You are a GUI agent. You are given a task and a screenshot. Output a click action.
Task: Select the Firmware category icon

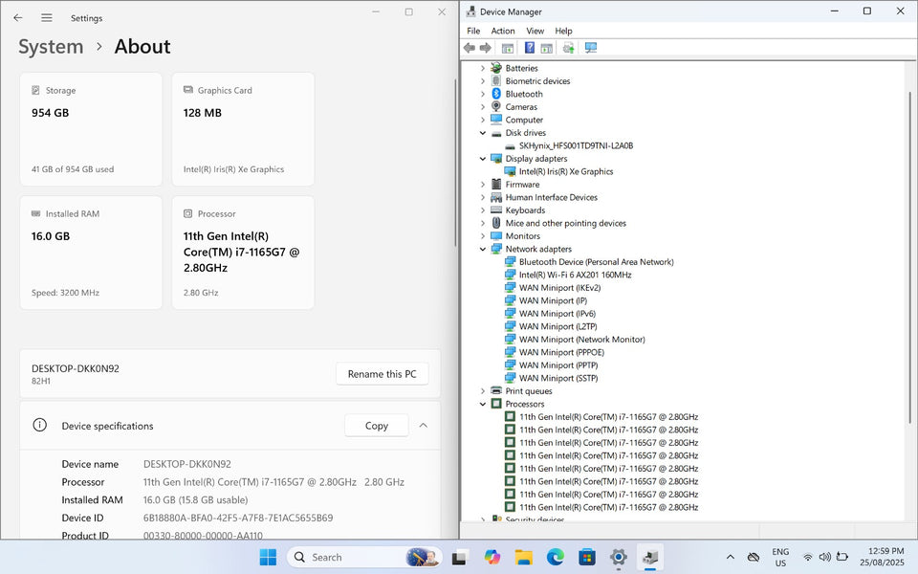(496, 185)
